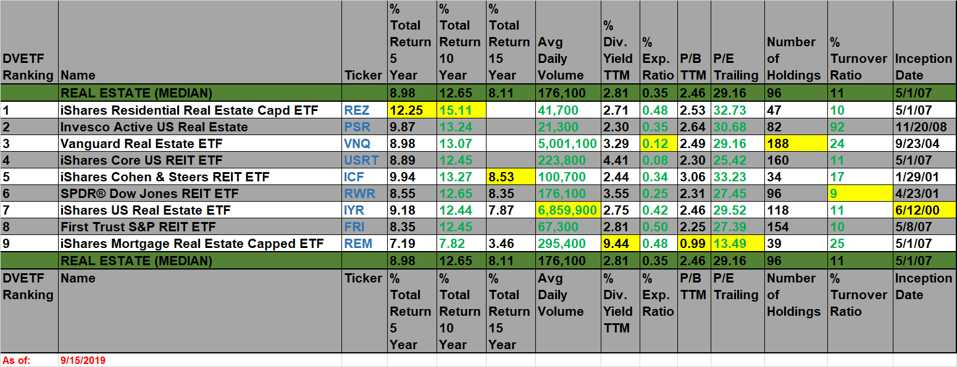
Task: Click the 295,400 average daily volume cell
Action: click(568, 244)
